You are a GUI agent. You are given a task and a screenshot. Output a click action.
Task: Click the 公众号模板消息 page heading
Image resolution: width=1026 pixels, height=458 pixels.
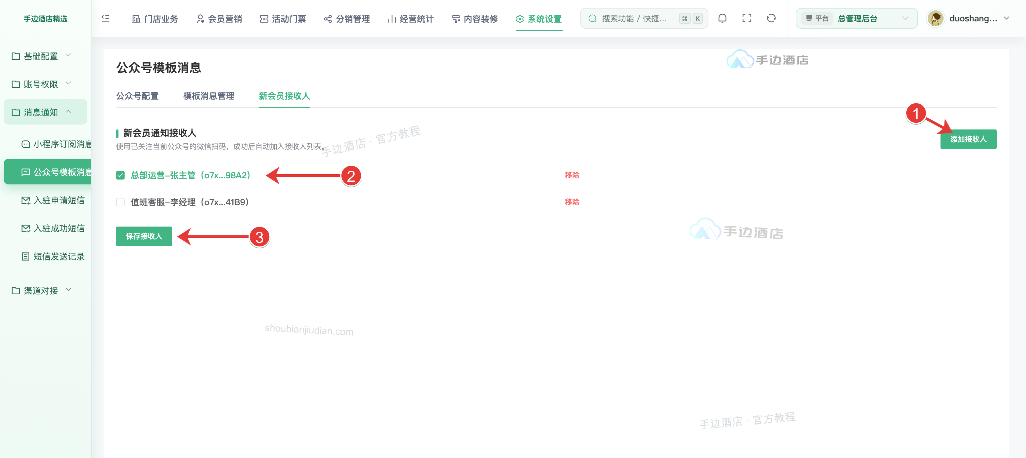[158, 68]
